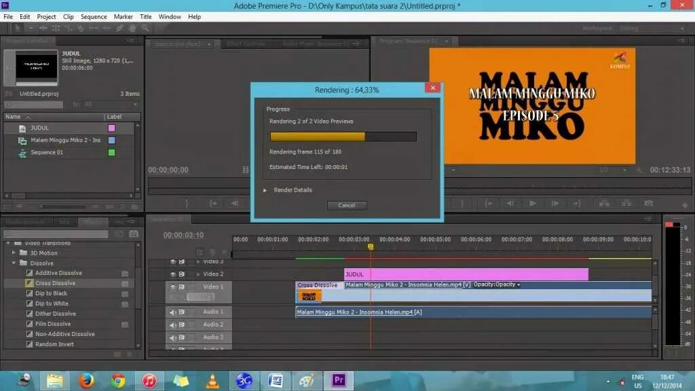Viewport: 695px width, 391px height.
Task: Click Export Frame camera icon
Action: tap(648, 203)
